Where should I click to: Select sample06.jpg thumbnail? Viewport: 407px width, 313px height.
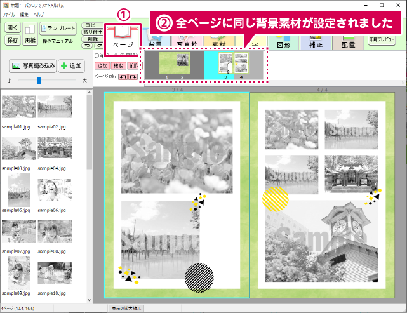[x=55, y=190]
